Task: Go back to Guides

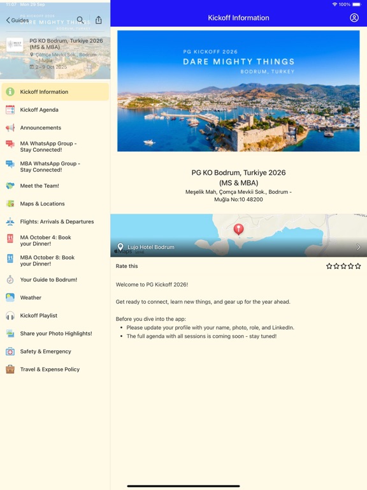Action: [x=17, y=20]
